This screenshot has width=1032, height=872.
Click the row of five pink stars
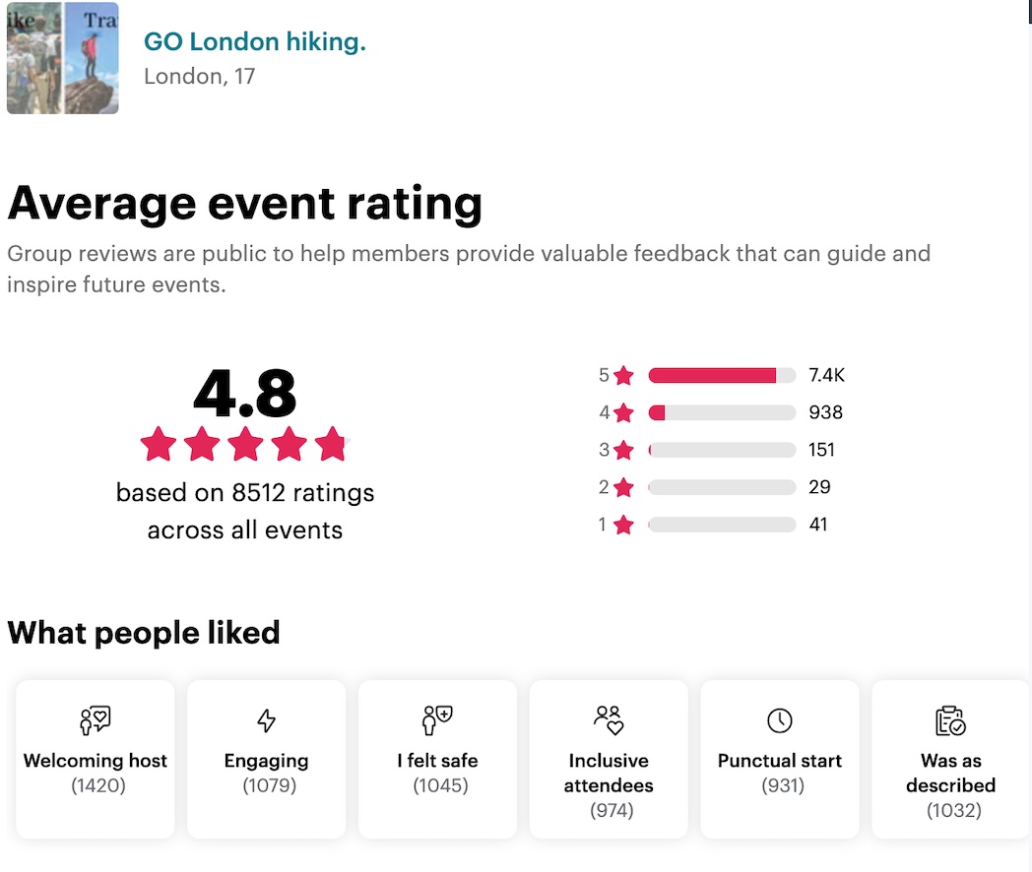(x=245, y=445)
